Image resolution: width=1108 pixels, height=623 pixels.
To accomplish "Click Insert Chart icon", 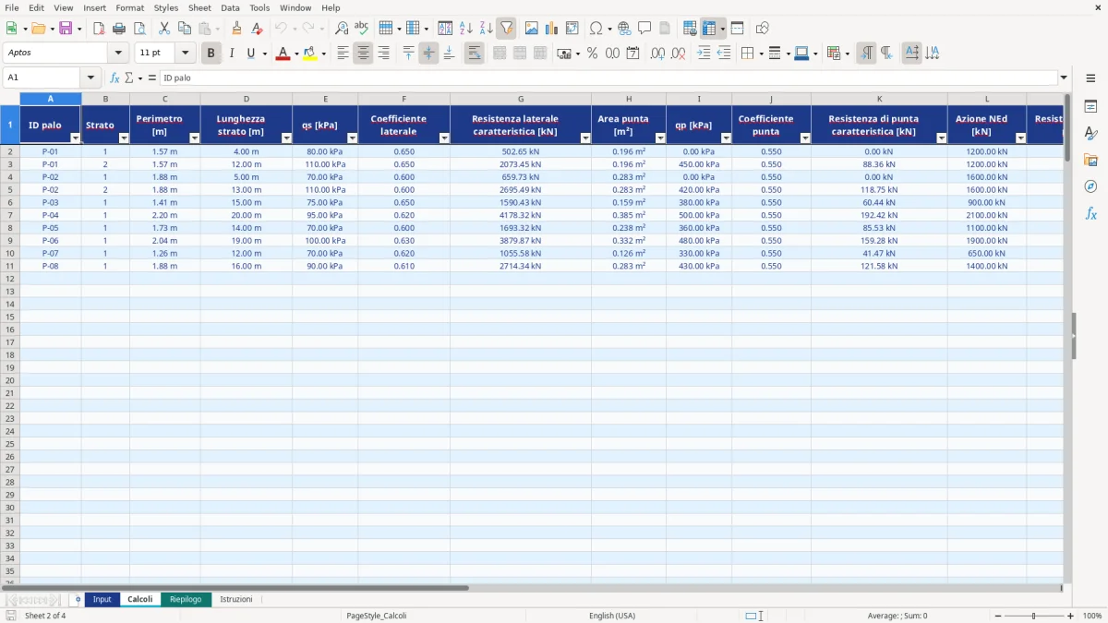I will [551, 29].
